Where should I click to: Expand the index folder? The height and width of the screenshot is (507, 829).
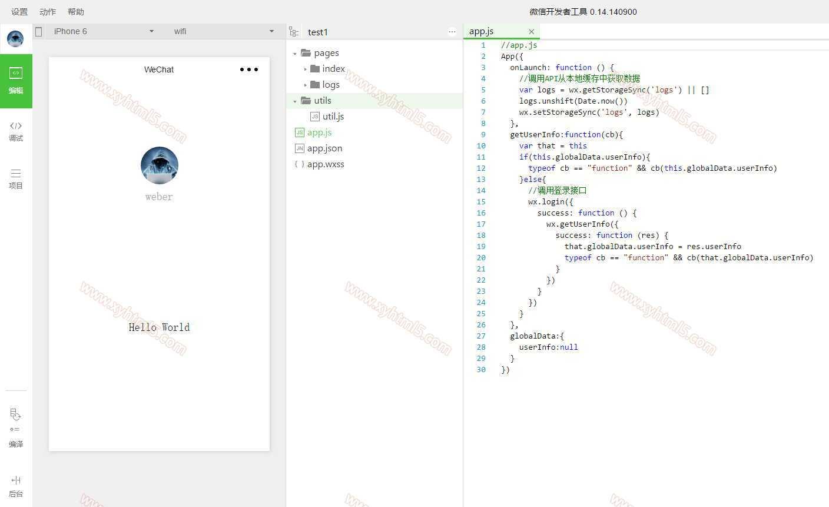[305, 69]
